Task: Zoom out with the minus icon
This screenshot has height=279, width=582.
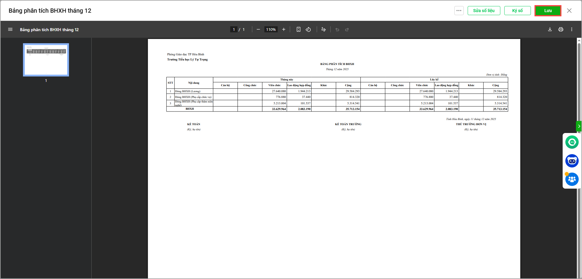Action: (258, 30)
